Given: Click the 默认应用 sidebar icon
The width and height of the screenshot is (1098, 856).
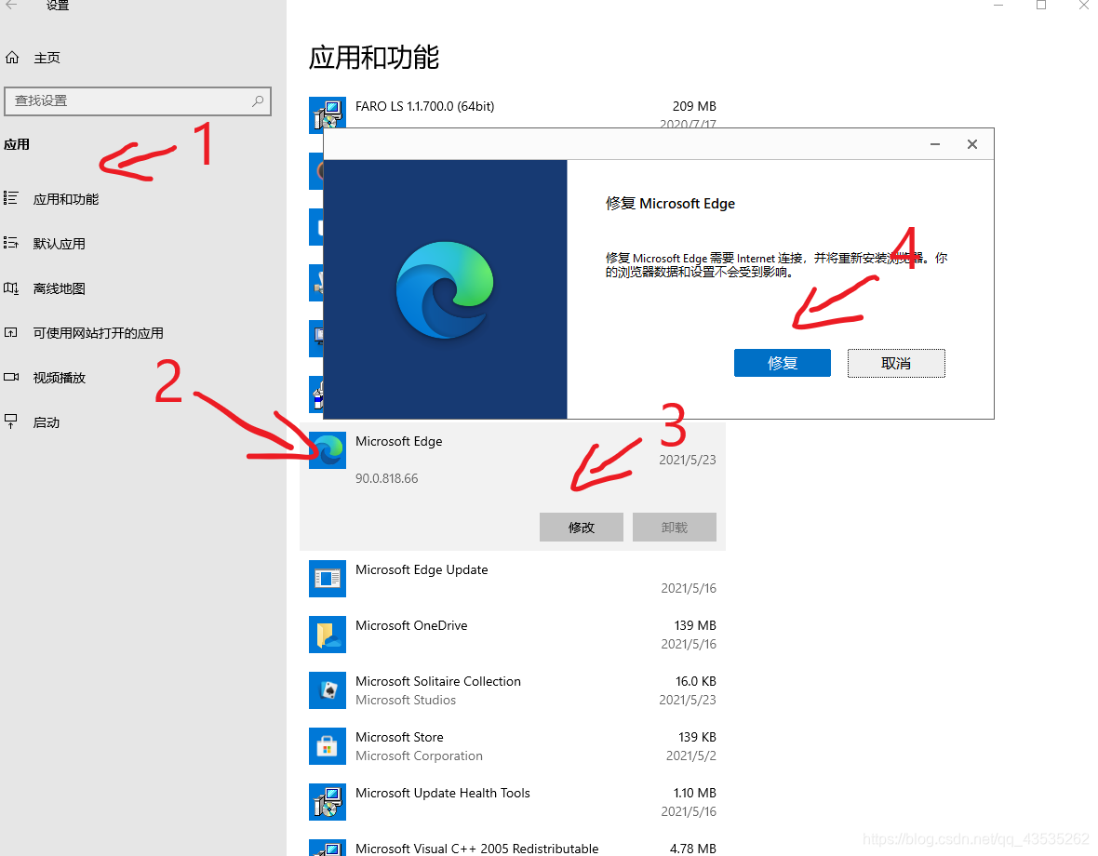Looking at the screenshot, I should pos(10,243).
